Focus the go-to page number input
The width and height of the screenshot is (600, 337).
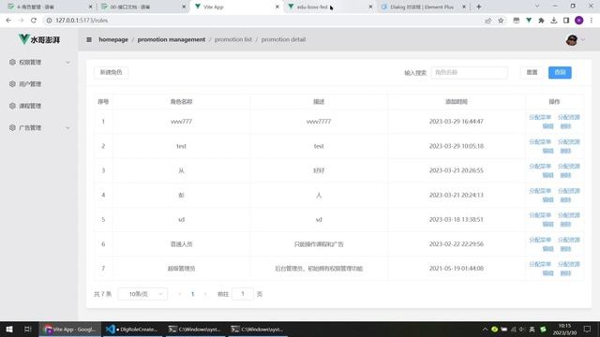(242, 294)
